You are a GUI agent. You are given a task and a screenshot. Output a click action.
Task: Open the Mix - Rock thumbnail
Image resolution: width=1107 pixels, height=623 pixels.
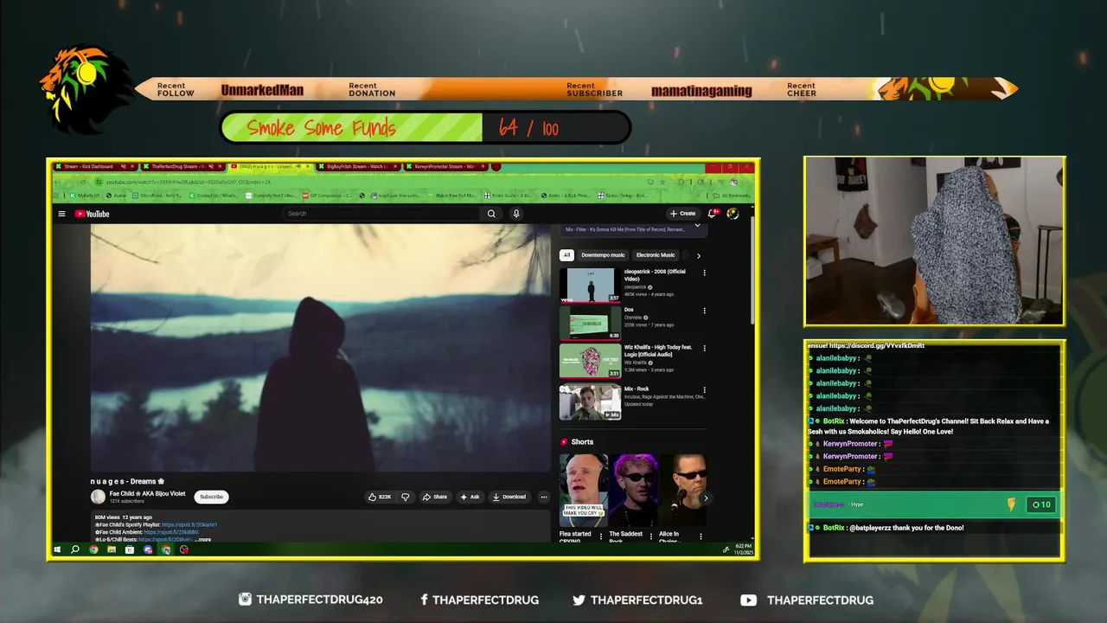pyautogui.click(x=590, y=402)
